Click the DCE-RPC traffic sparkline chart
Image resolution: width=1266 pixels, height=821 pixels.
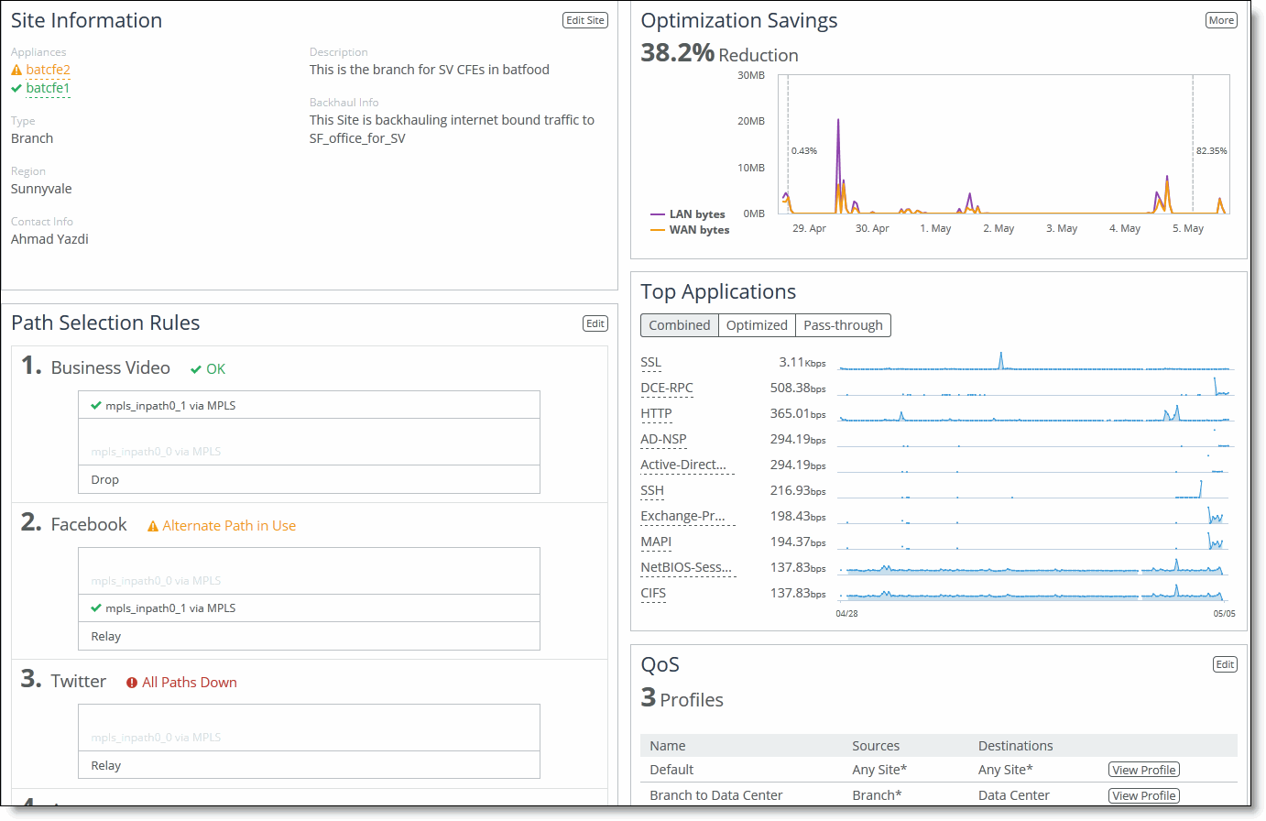(x=1035, y=389)
